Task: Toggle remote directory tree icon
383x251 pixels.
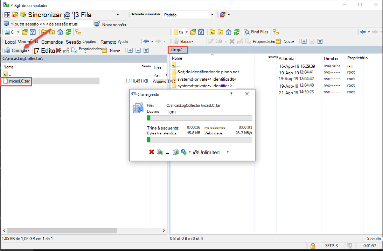Action: click(276, 32)
